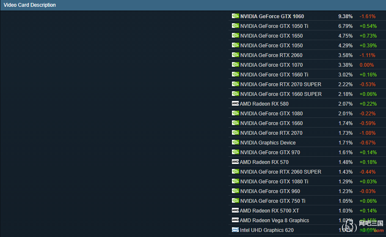Select the AMD Radeon Vega 8 Graphics name
Image resolution: width=386 pixels, height=237 pixels.
coord(274,221)
